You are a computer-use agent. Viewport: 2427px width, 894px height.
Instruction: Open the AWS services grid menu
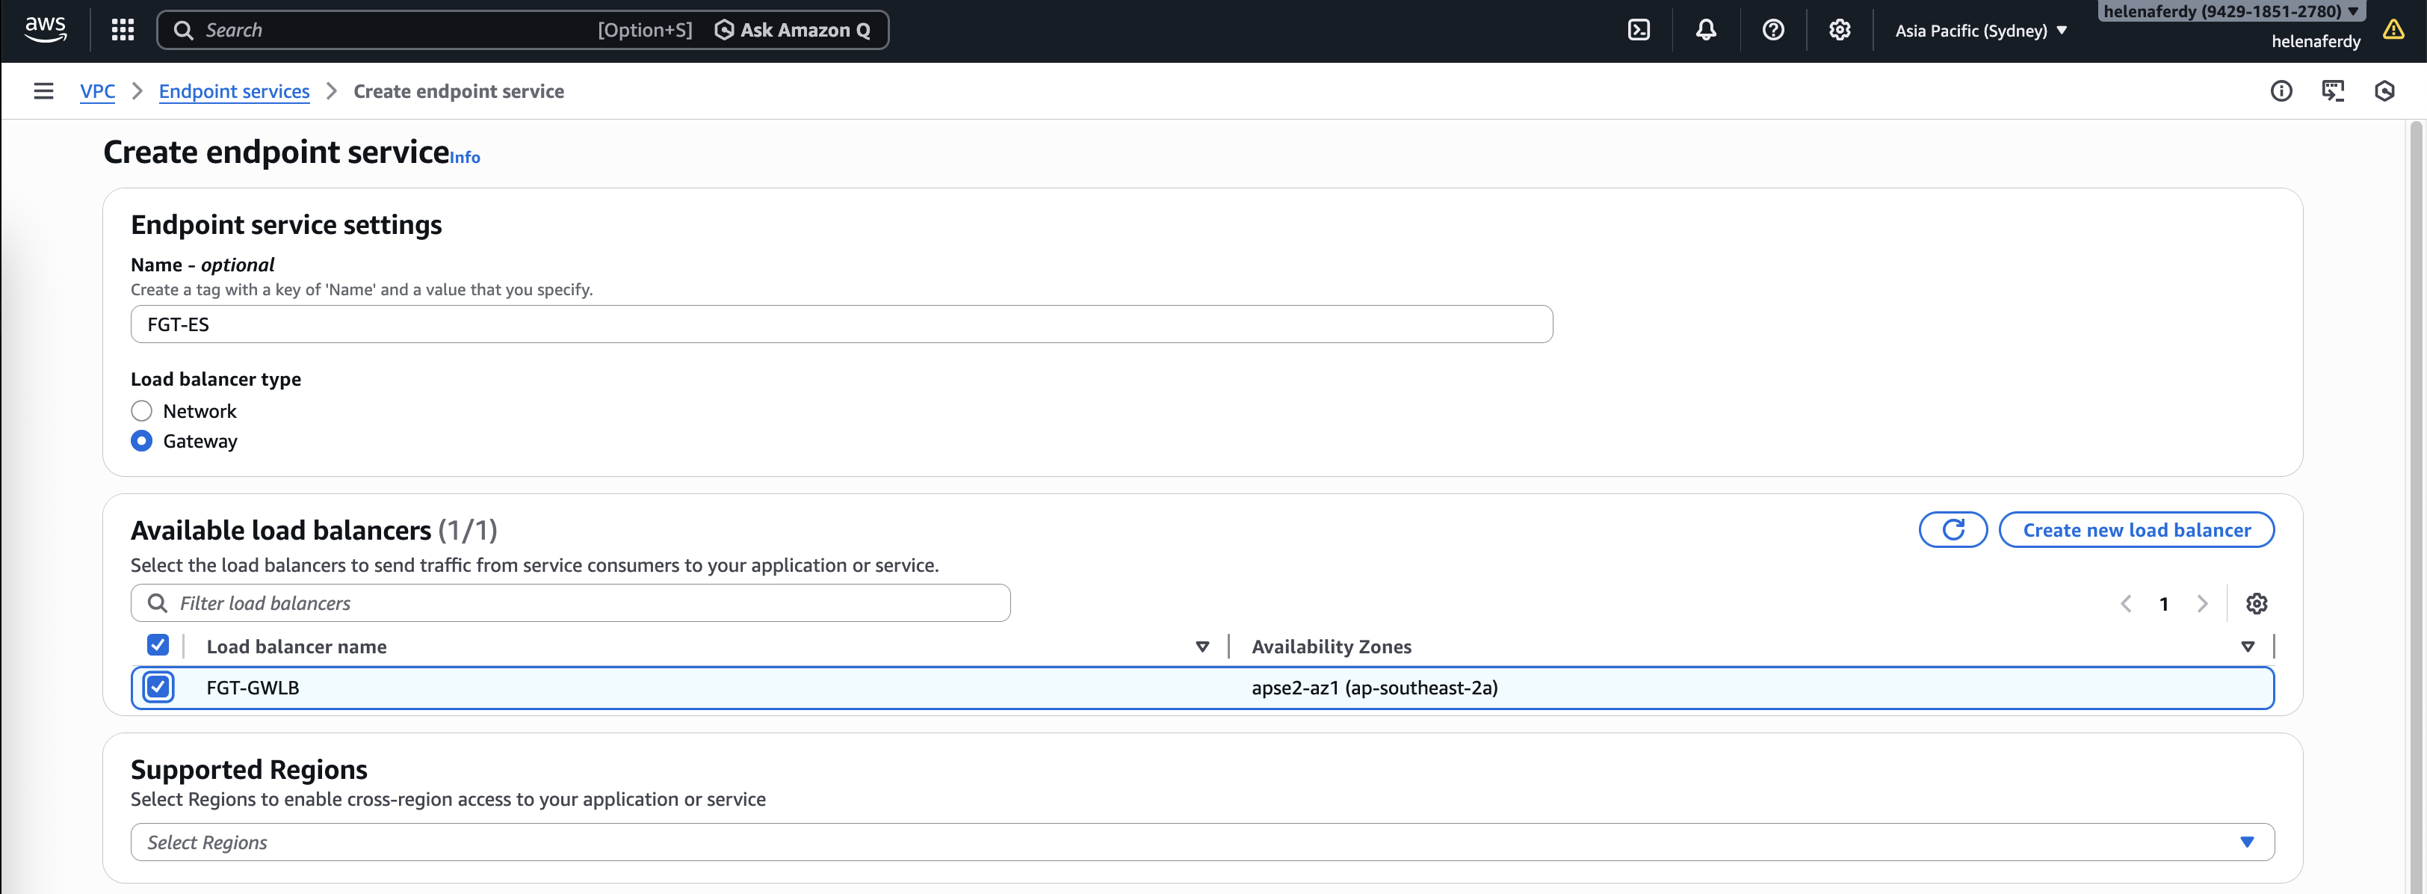(123, 30)
